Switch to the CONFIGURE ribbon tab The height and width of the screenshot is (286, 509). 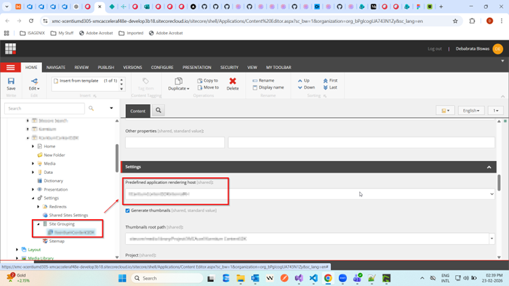pos(162,68)
